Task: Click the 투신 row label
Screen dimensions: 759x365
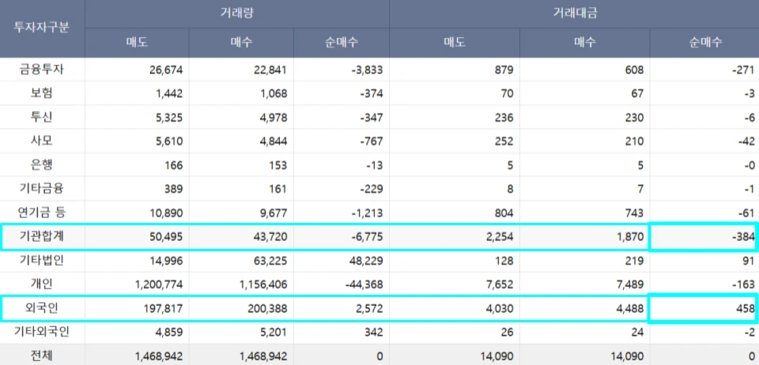Action: click(x=42, y=118)
